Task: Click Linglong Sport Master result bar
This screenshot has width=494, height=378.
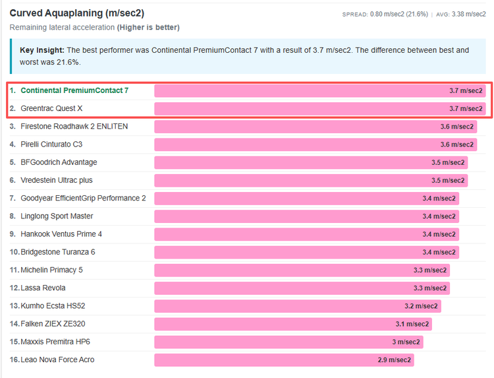Action: point(306,216)
